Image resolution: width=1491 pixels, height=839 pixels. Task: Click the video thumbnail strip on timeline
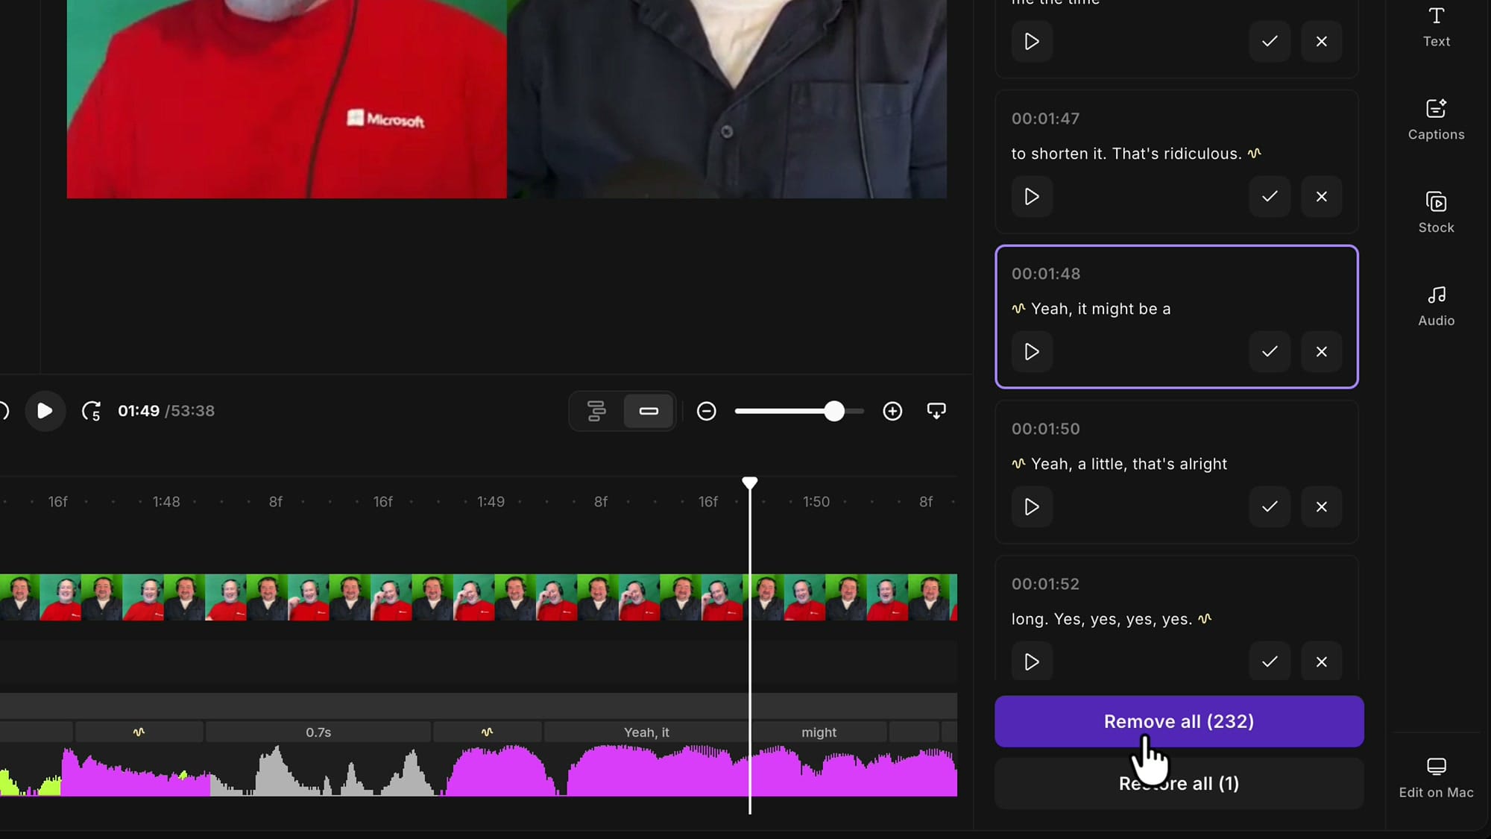[479, 597]
